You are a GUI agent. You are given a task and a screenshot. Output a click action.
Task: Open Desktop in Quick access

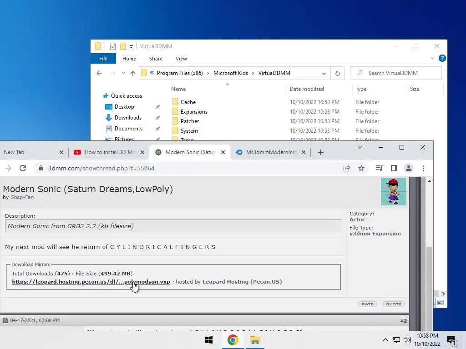[x=124, y=107]
